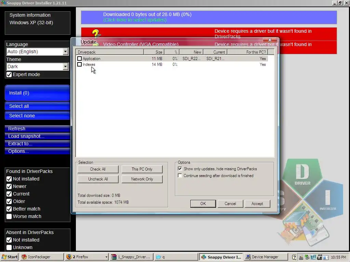This screenshot has height=262, width=350.
Task: Open the Start menu
Action: click(10, 257)
